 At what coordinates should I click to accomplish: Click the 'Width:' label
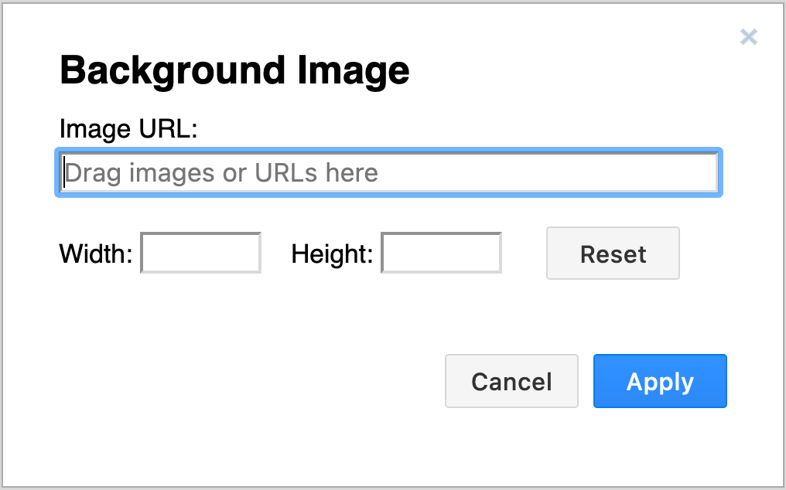click(x=94, y=254)
